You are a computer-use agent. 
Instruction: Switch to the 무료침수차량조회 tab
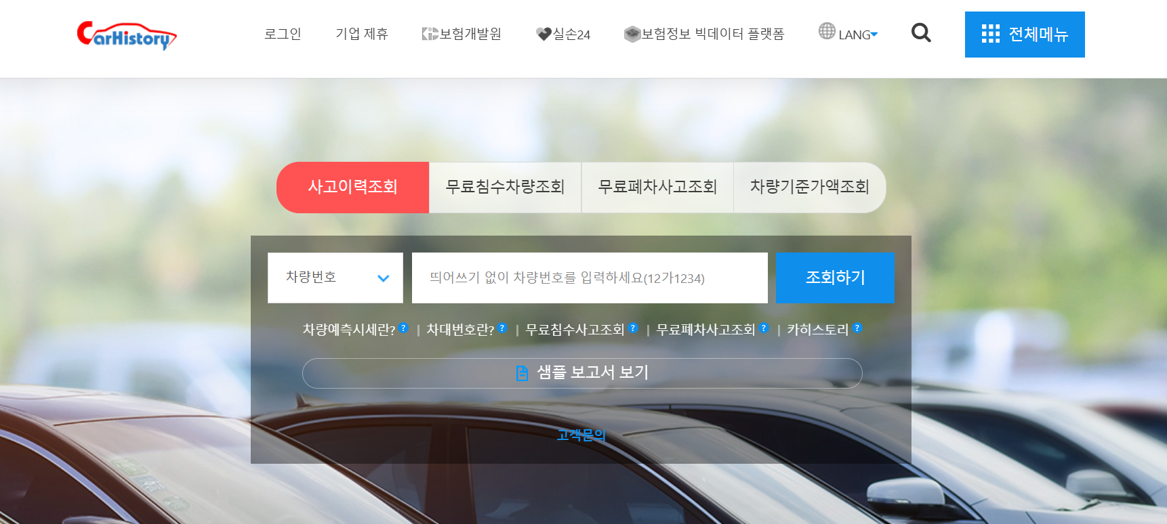point(505,188)
